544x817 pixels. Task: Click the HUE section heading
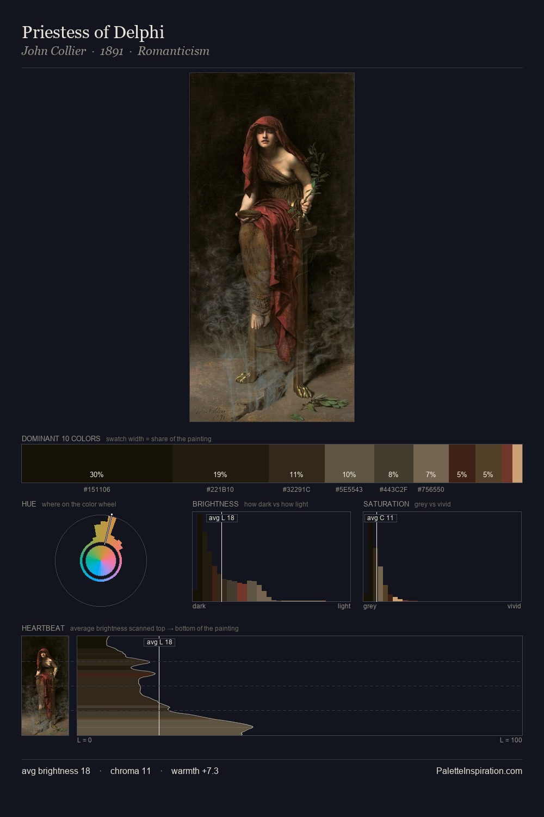[29, 504]
